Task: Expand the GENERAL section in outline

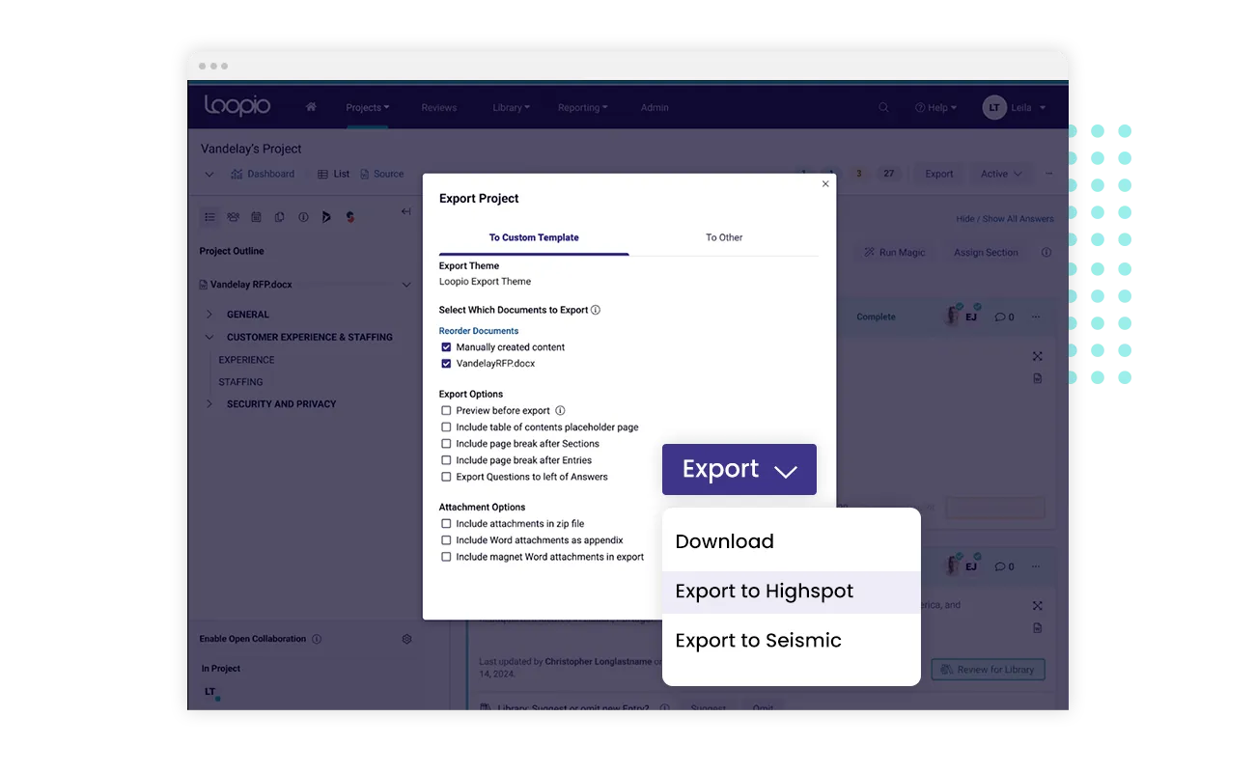Action: click(209, 315)
